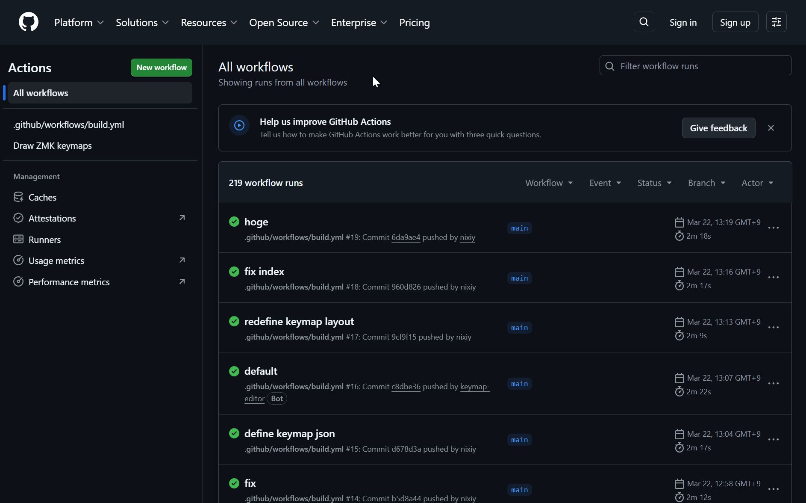Expand the Platform menu
Image resolution: width=806 pixels, height=503 pixels.
point(79,22)
